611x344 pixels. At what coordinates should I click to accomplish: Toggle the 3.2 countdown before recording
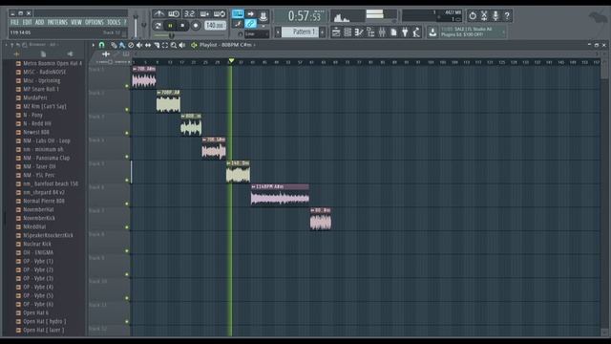[x=189, y=14]
